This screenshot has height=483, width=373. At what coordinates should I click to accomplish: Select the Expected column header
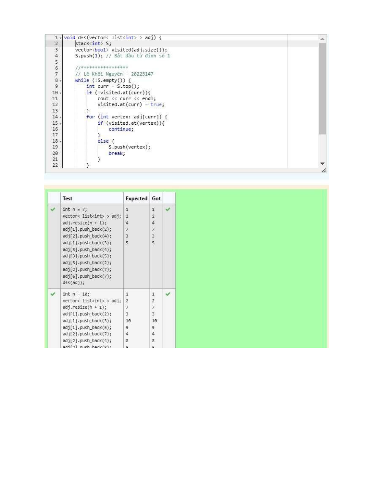click(x=136, y=198)
